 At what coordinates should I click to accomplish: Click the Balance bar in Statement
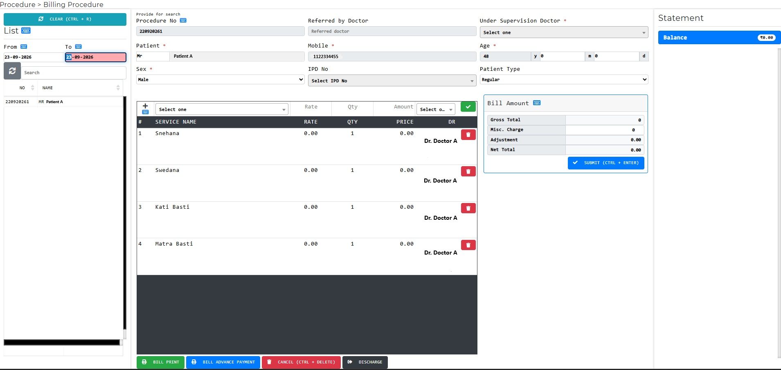click(x=719, y=38)
